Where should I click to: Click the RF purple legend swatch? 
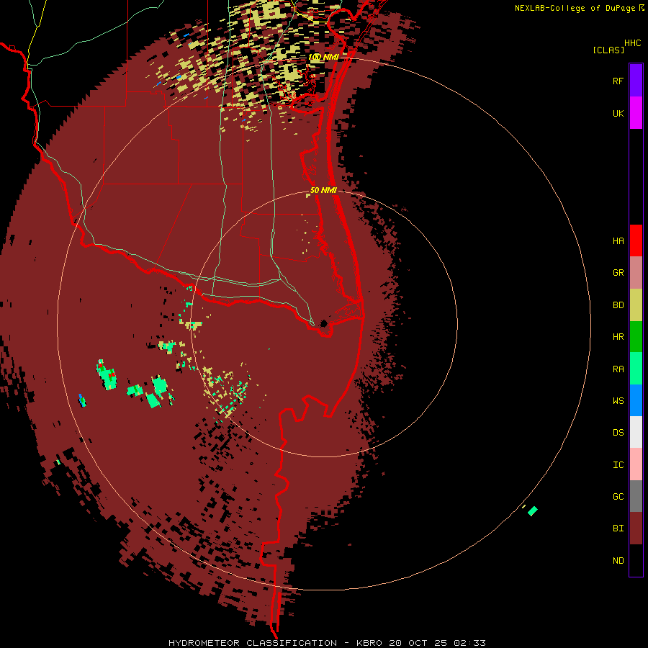click(x=636, y=81)
